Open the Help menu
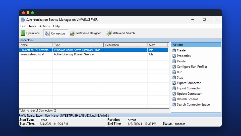Image resolution: width=241 pixels, height=136 pixels. pyautogui.click(x=56, y=26)
